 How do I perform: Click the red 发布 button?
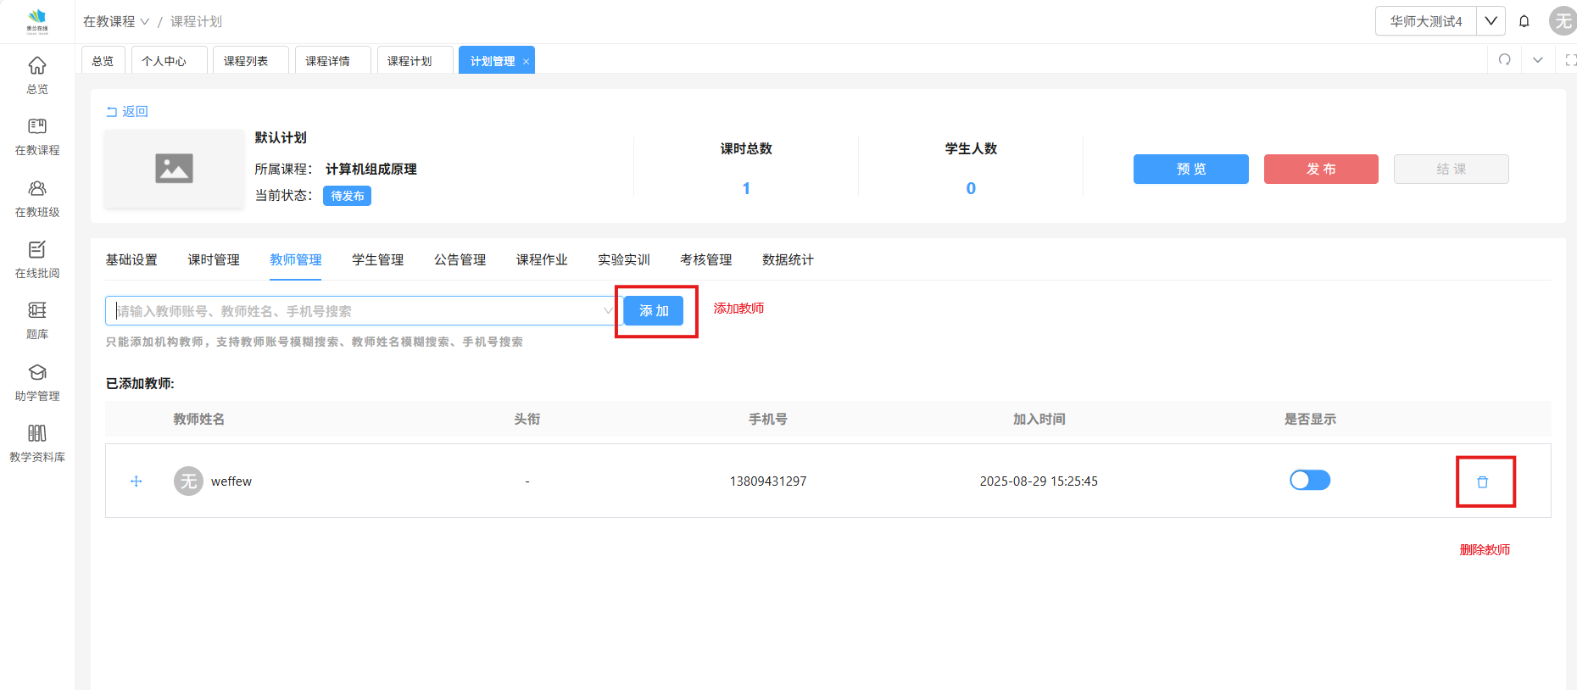(1320, 169)
